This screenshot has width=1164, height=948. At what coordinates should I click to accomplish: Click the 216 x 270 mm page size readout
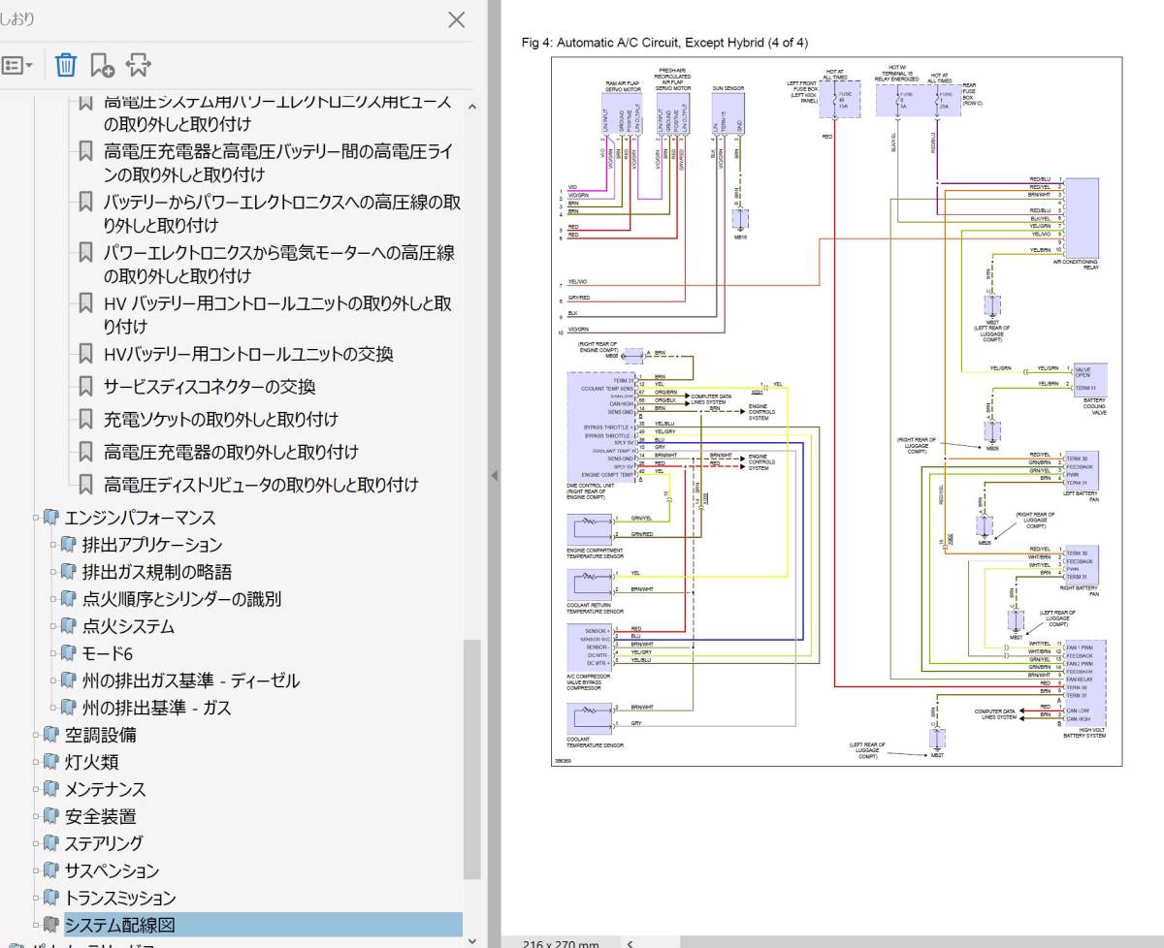561,943
